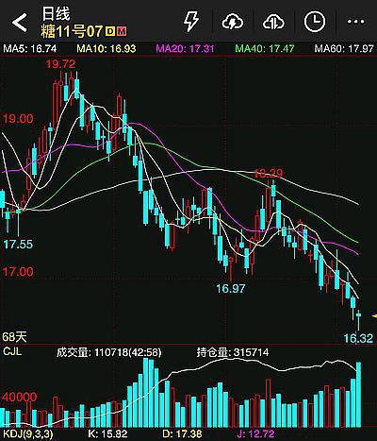Open the three-dots more menu

(355, 22)
